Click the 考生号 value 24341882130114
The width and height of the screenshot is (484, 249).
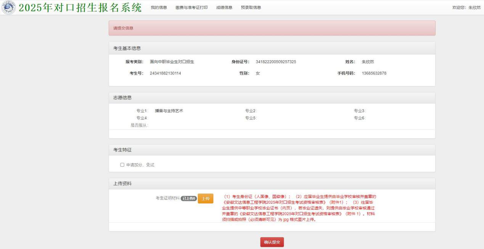tap(165, 73)
